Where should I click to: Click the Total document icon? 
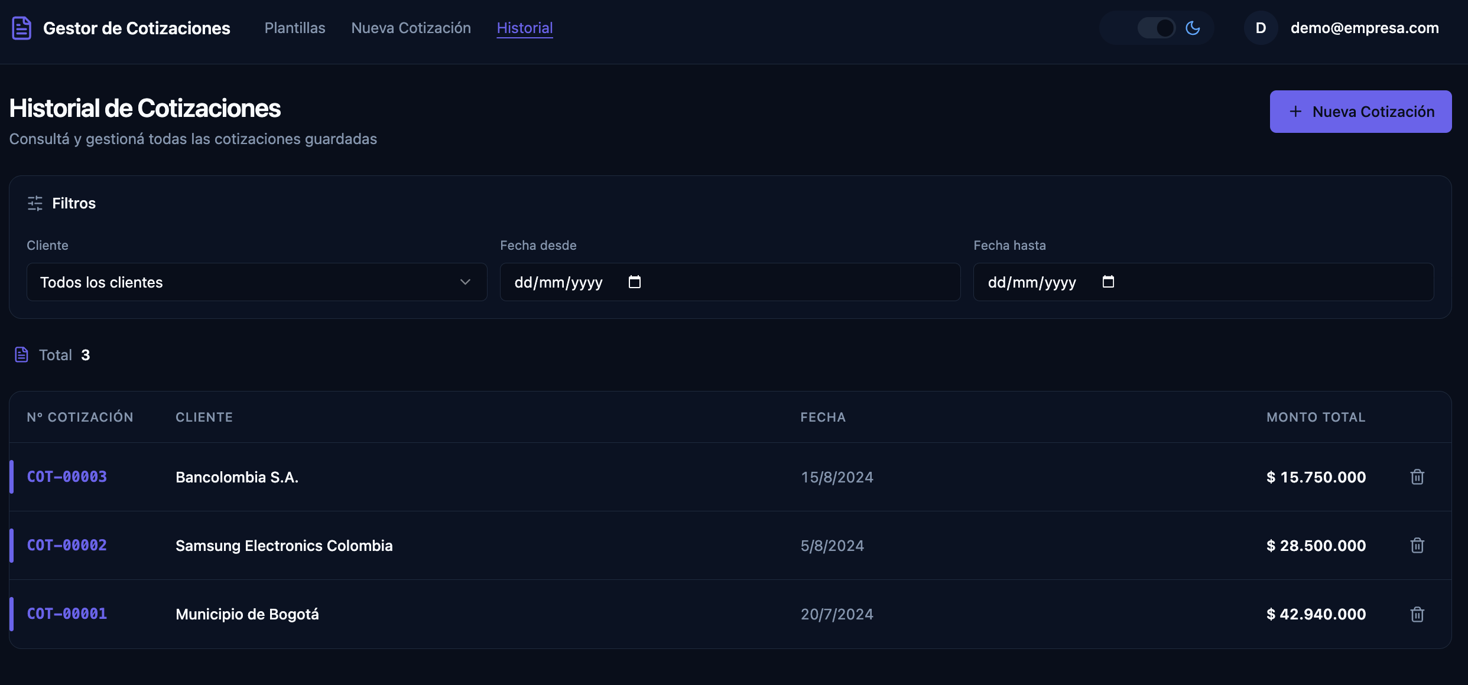(21, 355)
